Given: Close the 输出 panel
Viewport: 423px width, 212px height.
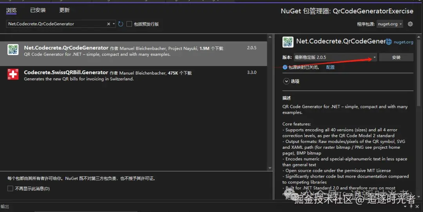Looking at the screenshot, I should (x=418, y=207).
